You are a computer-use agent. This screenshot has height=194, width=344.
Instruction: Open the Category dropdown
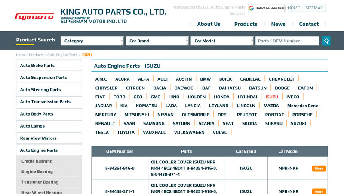92,41
